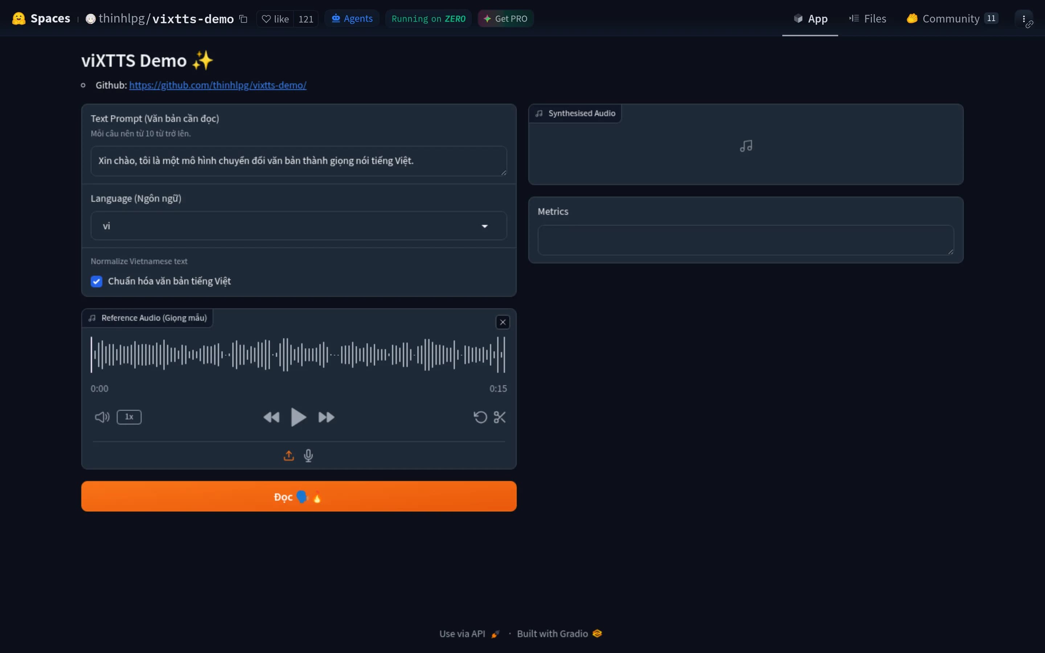Open Built with Gradio link

[559, 633]
